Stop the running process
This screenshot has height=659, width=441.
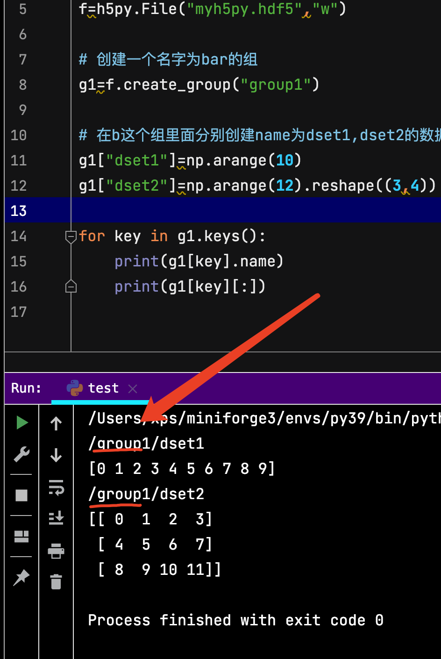pyautogui.click(x=21, y=494)
